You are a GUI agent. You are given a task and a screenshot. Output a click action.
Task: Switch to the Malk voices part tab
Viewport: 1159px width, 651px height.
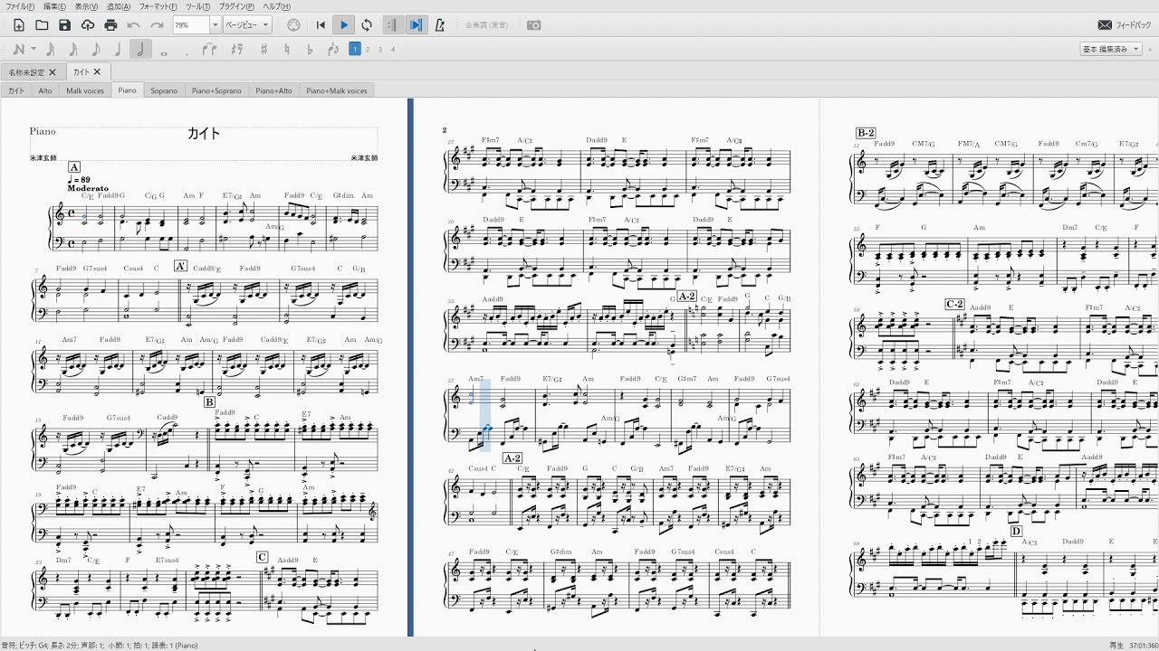85,90
